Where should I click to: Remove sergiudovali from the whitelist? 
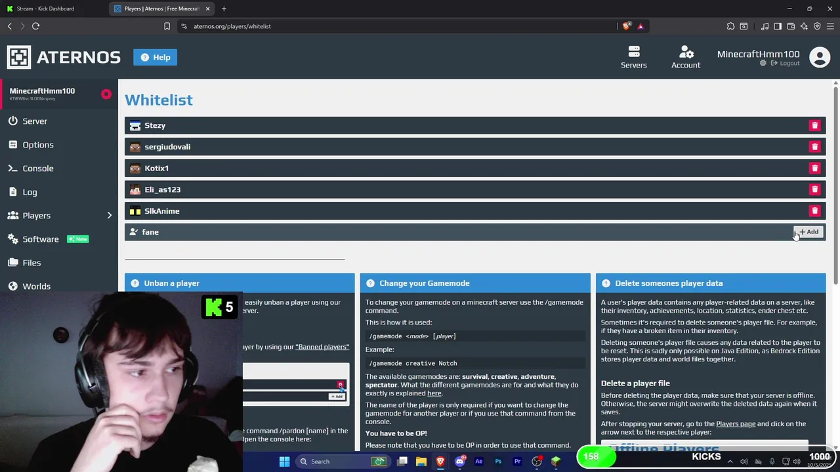(x=814, y=147)
